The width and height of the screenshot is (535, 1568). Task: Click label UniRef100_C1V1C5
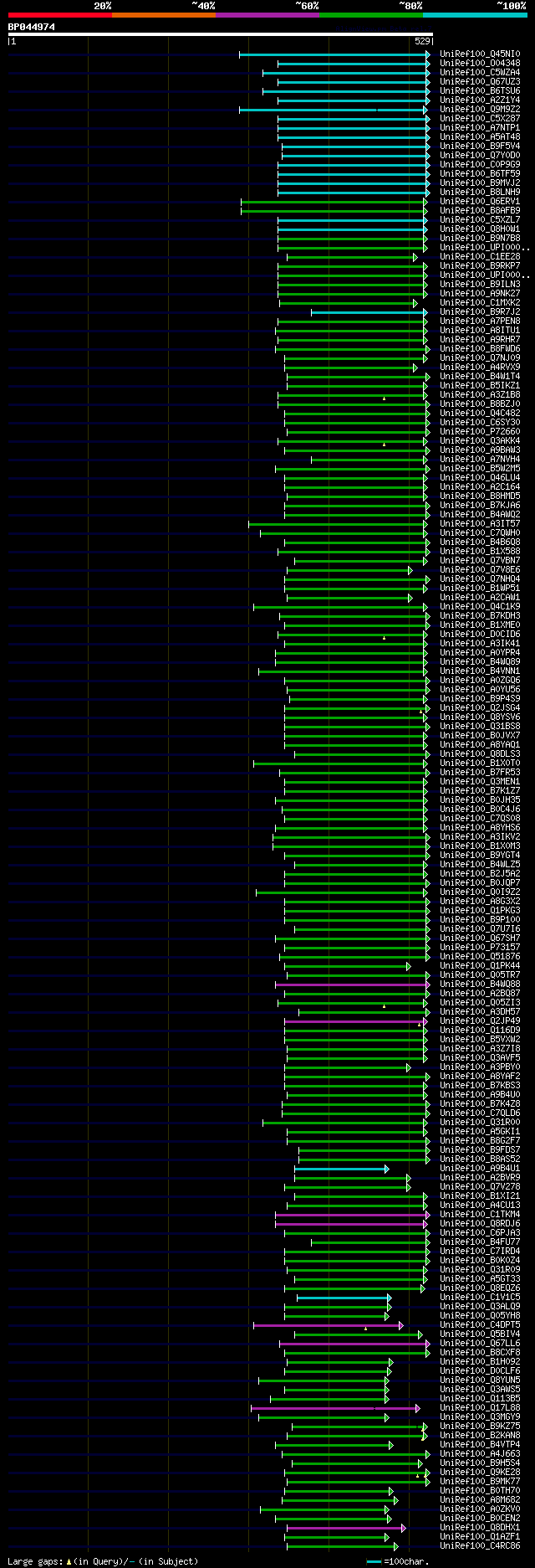[x=480, y=1298]
